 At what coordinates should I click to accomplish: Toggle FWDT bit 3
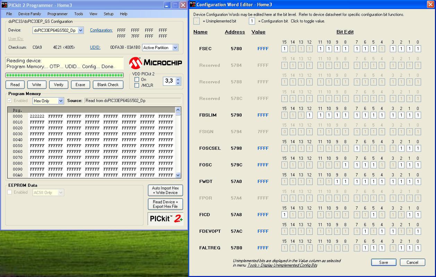[x=393, y=182]
